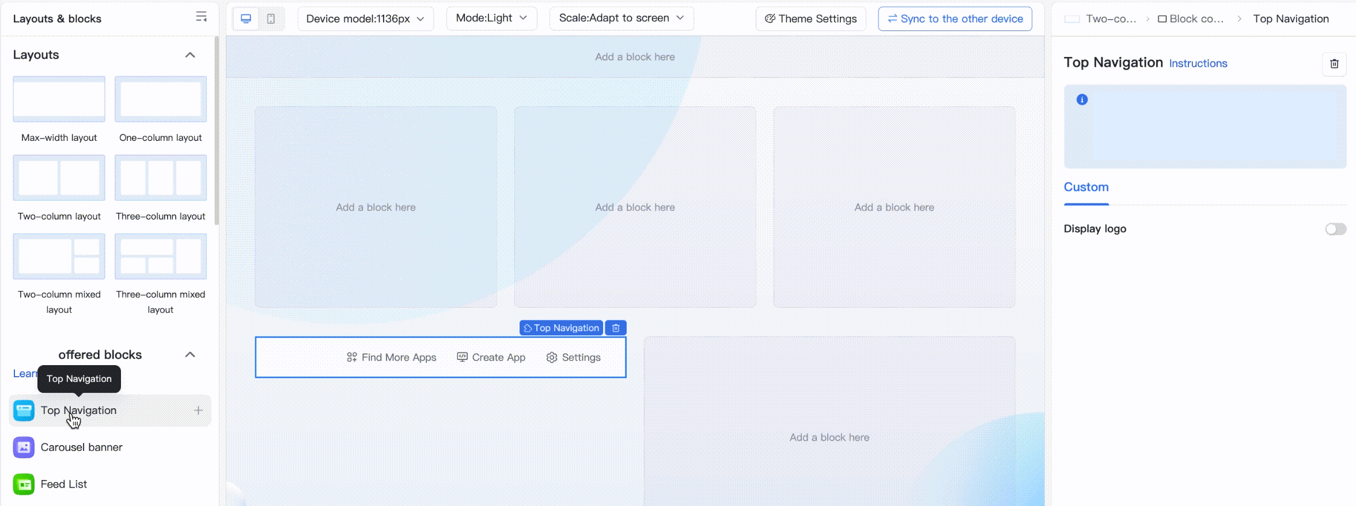1356x506 pixels.
Task: Click Find More Apps text in navigation
Action: (x=399, y=358)
